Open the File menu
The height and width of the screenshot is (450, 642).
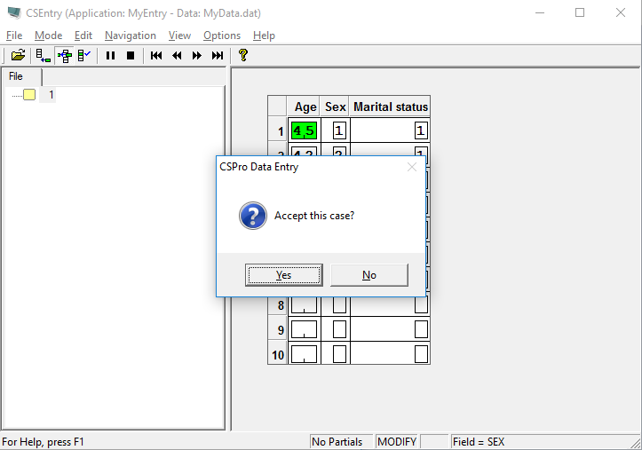[x=14, y=36]
